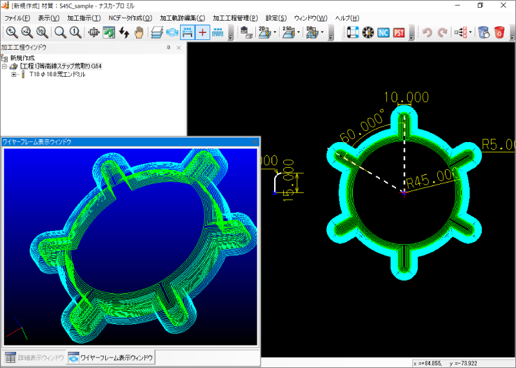Click the process tree structure icon

[x=461, y=32]
